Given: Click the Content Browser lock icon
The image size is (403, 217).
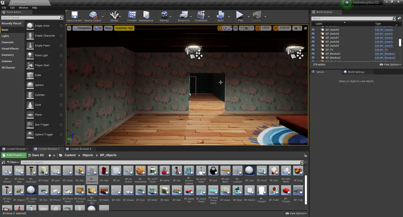Looking at the screenshot, I should pyautogui.click(x=305, y=155).
